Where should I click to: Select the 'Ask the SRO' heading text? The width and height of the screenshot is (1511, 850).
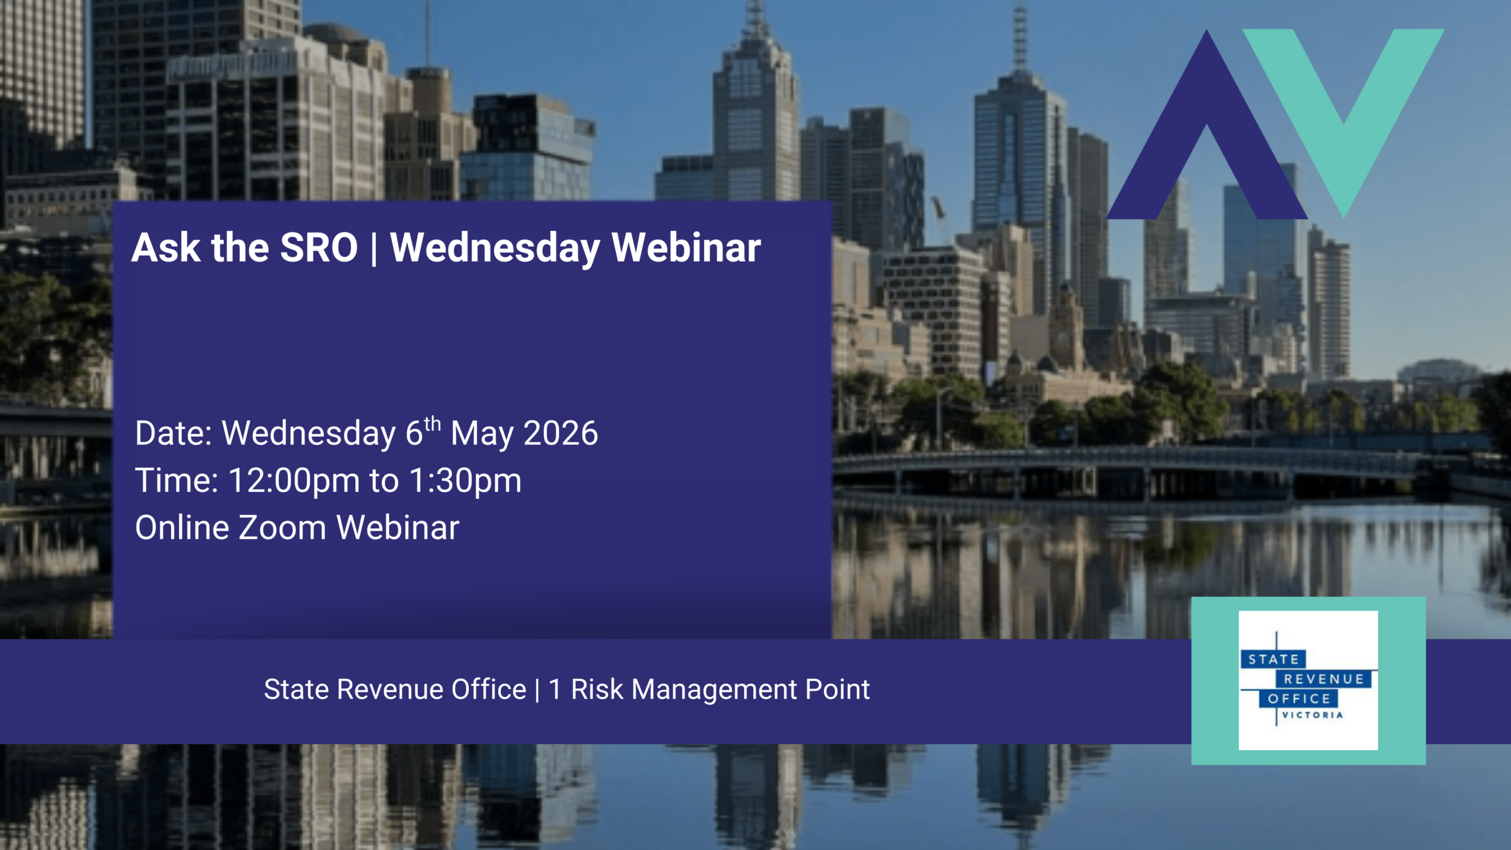[244, 247]
